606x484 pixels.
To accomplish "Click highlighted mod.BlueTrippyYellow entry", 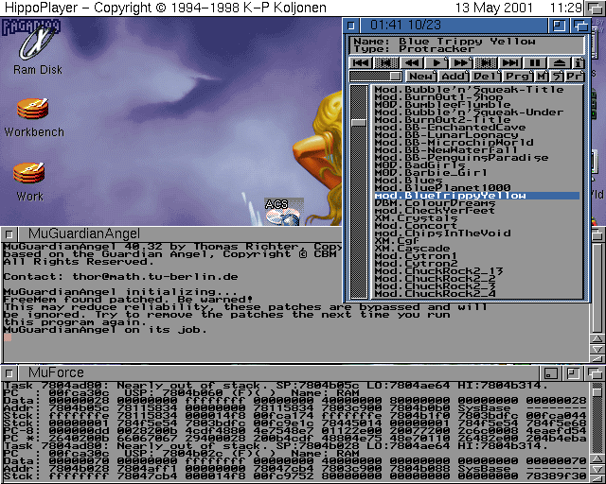I will pos(477,196).
